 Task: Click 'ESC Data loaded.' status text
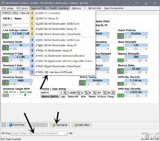coord(11,139)
